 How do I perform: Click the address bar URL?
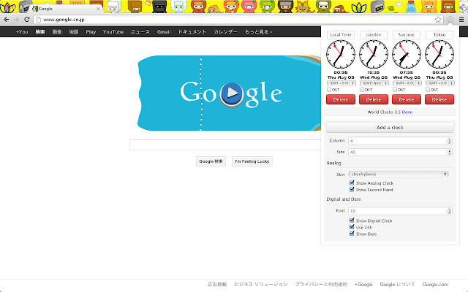tap(64, 20)
